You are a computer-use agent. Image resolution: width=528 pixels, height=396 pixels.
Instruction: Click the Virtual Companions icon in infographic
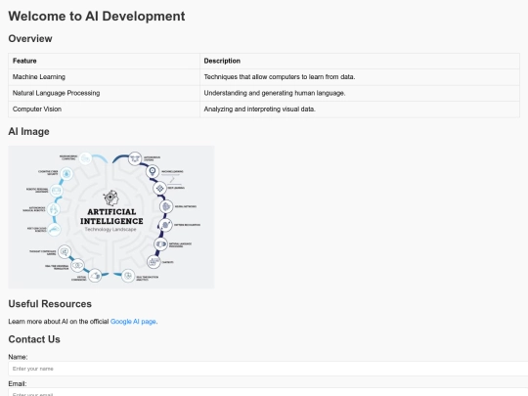[x=95, y=276]
